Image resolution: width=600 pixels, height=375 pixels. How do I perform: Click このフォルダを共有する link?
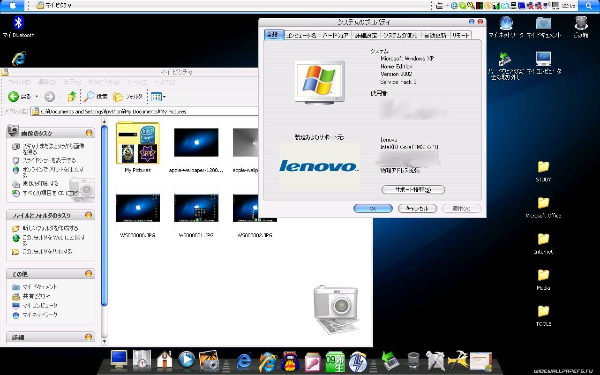[47, 251]
